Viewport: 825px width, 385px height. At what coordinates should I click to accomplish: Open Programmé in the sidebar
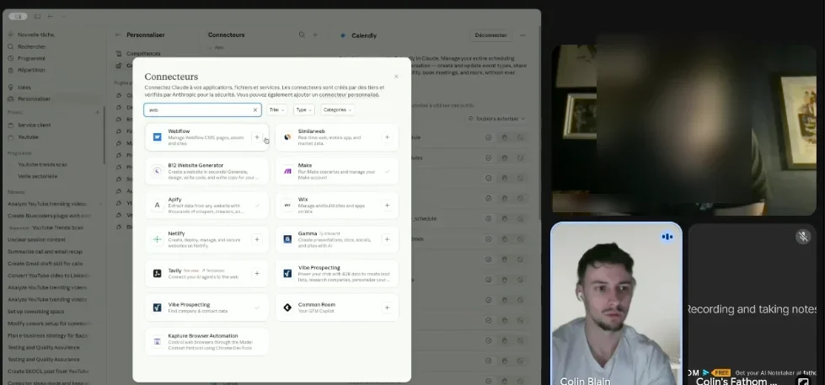[31, 58]
